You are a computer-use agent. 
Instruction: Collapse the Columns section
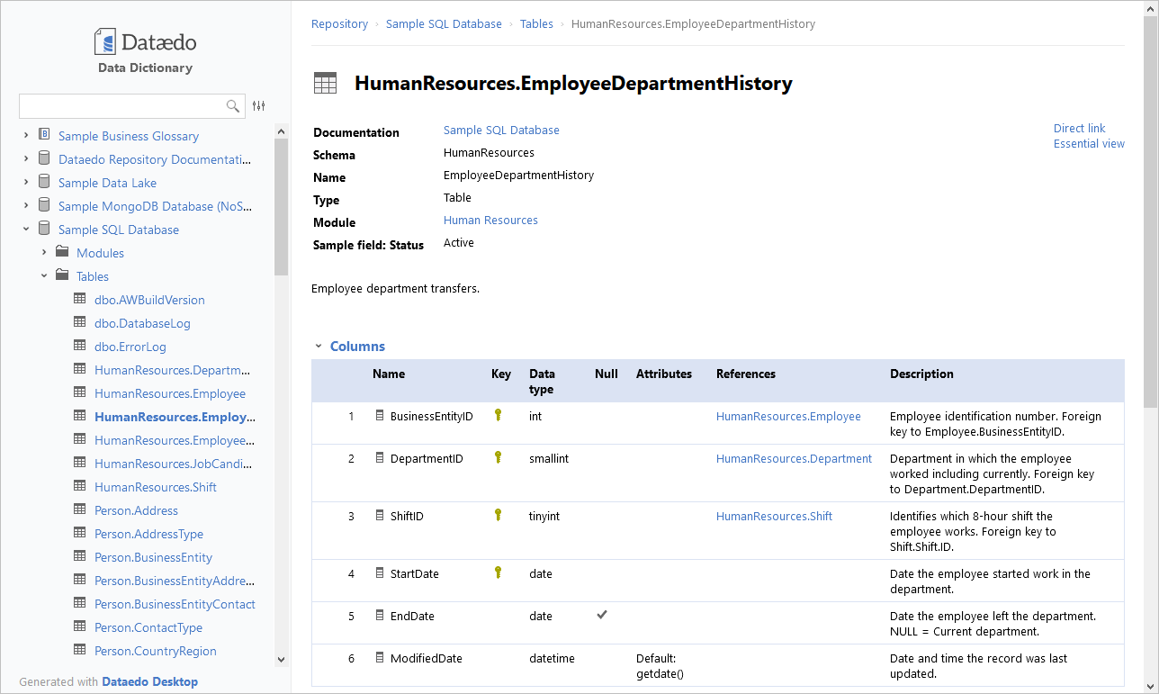[318, 347]
